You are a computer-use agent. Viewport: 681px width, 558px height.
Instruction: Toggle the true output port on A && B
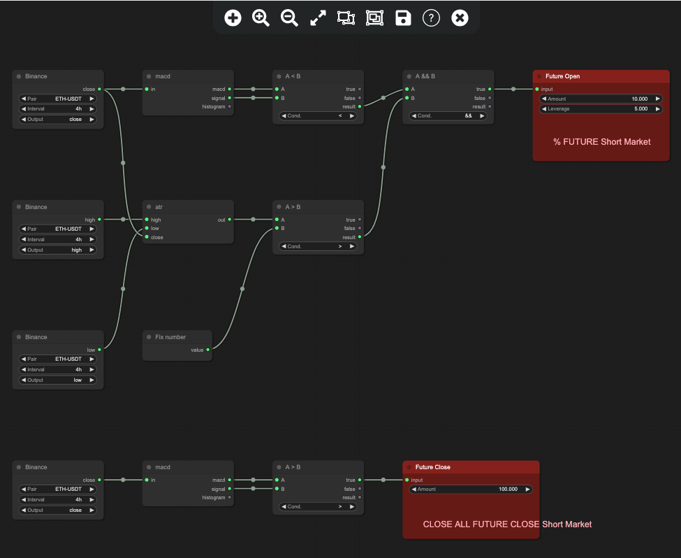click(489, 89)
